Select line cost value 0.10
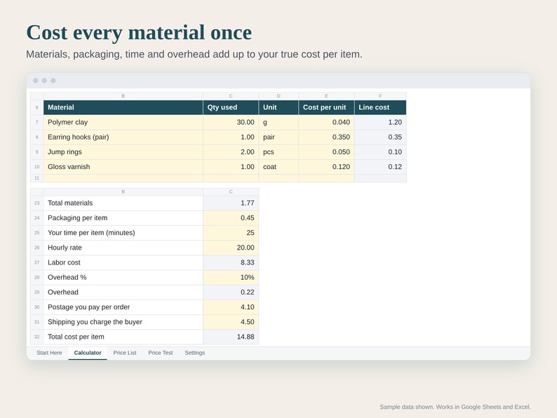This screenshot has width=557, height=418. click(380, 152)
